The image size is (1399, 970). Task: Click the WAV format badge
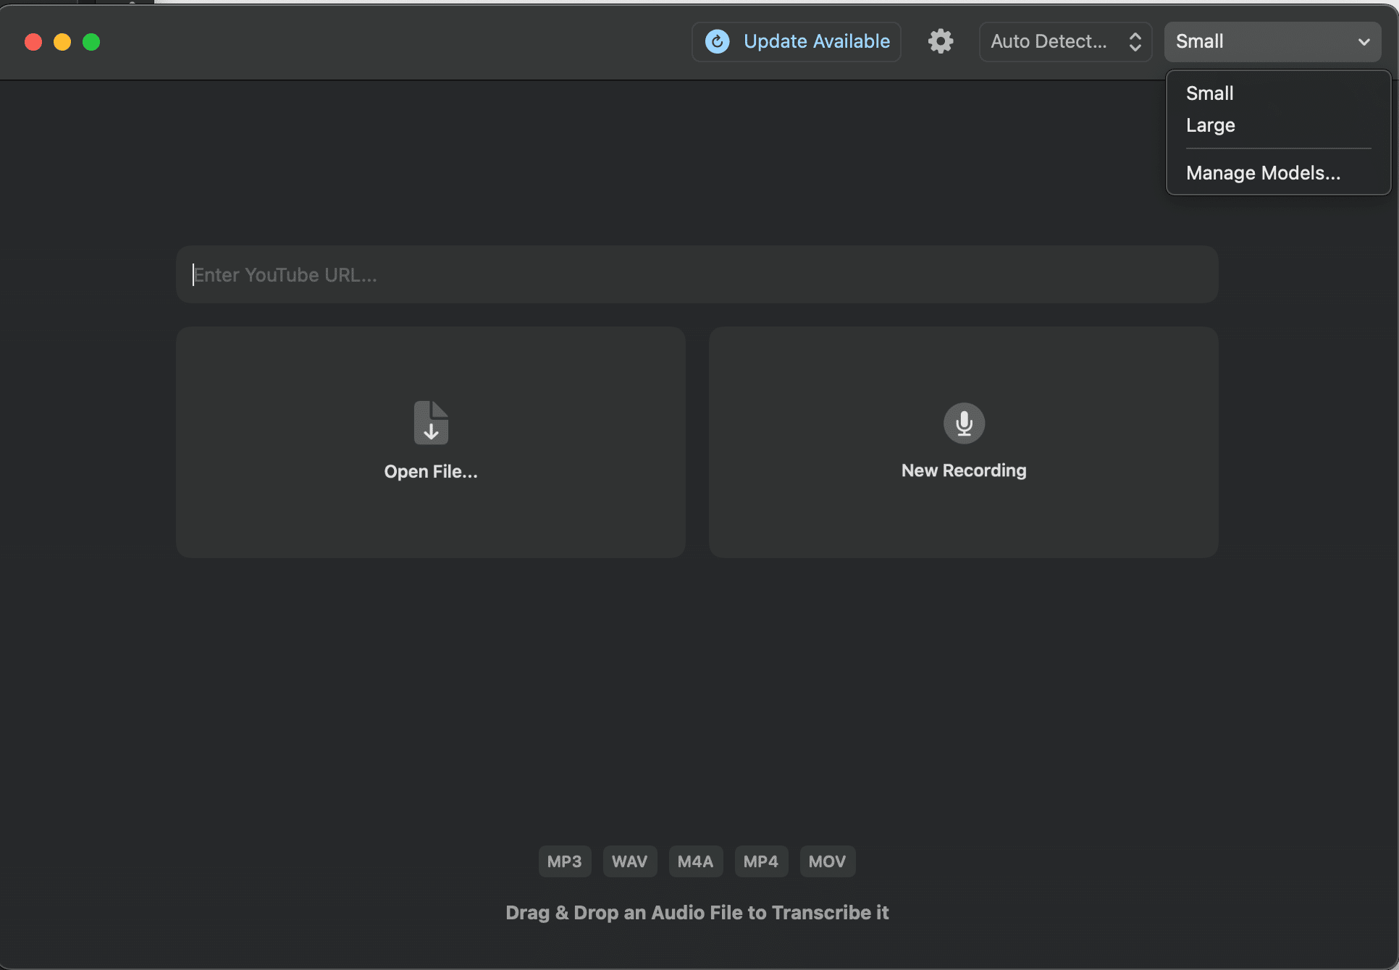629,861
